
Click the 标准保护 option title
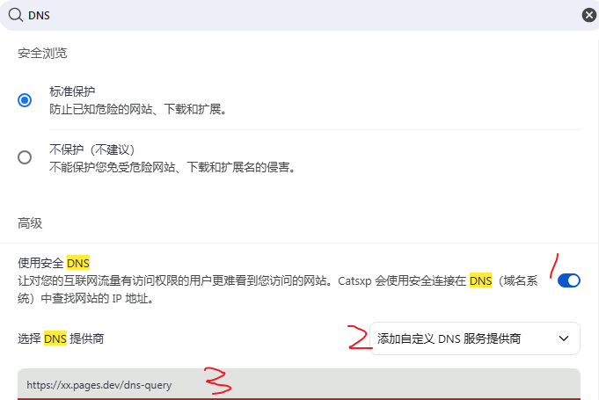pyautogui.click(x=72, y=91)
